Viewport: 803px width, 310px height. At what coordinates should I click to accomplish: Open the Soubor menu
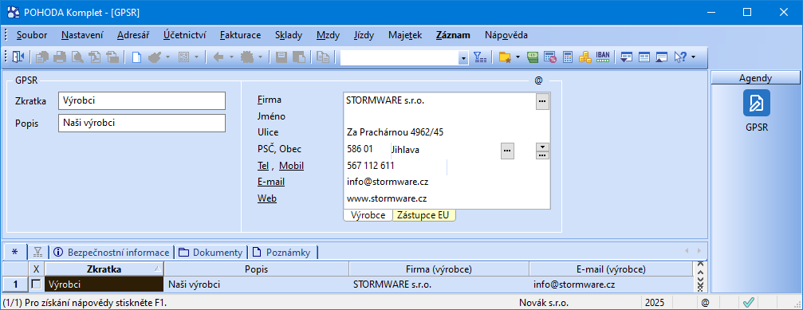point(32,35)
